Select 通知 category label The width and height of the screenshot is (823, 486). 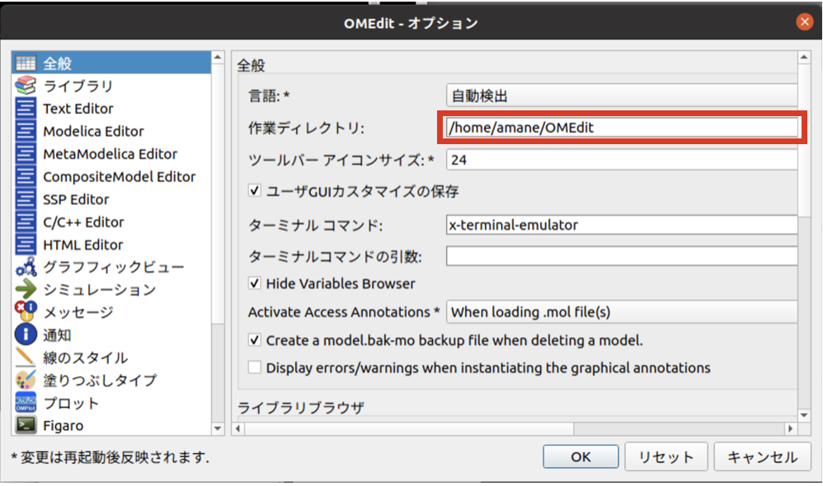[x=57, y=335]
